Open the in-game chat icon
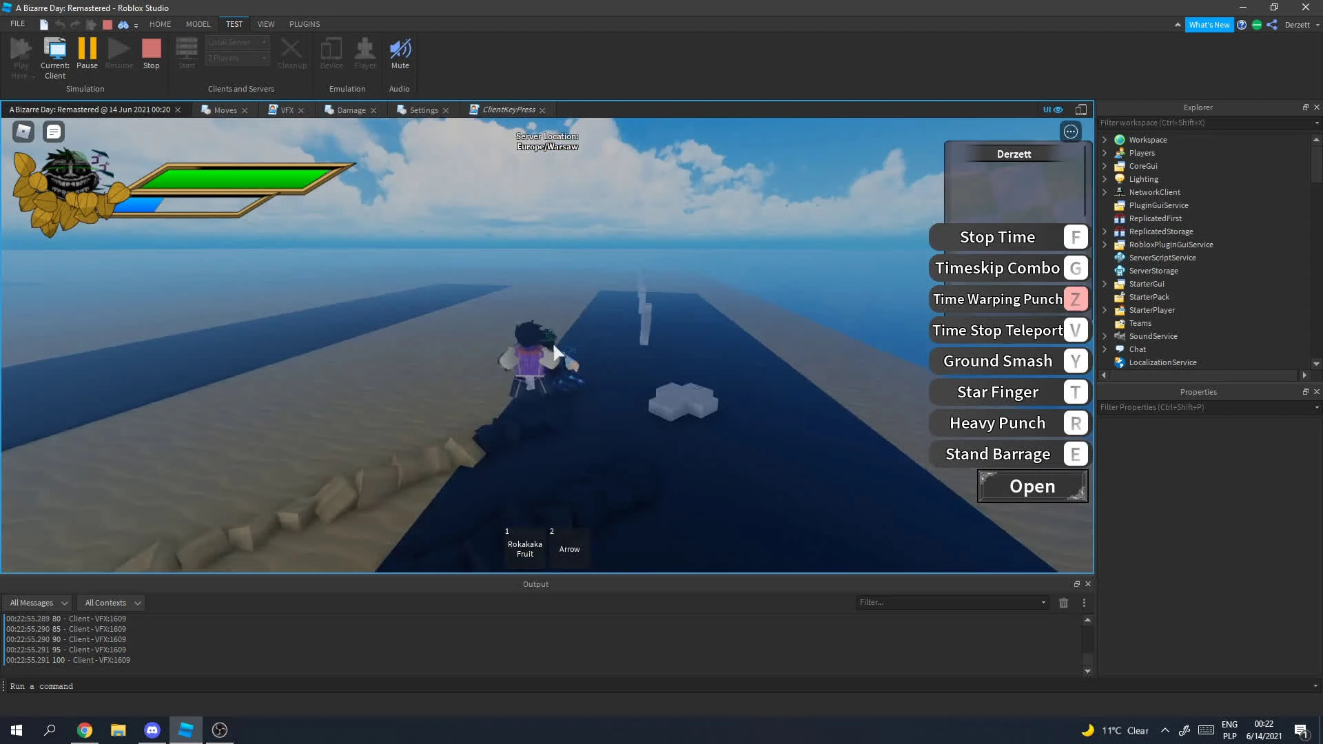Screen dimensions: 1323x744 click(x=54, y=131)
